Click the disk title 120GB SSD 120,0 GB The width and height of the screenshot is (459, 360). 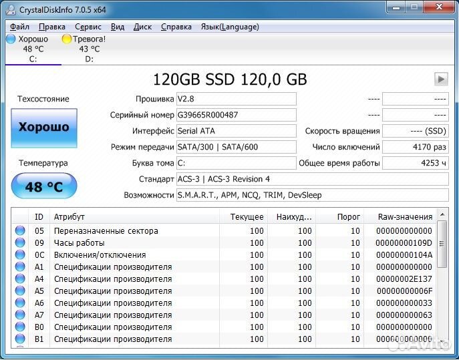coord(230,79)
